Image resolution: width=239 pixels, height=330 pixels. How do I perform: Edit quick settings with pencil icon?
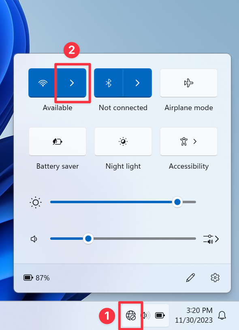[190, 278]
